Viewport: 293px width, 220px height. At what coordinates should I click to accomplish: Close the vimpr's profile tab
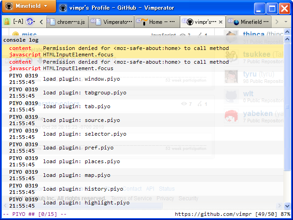(x=221, y=22)
